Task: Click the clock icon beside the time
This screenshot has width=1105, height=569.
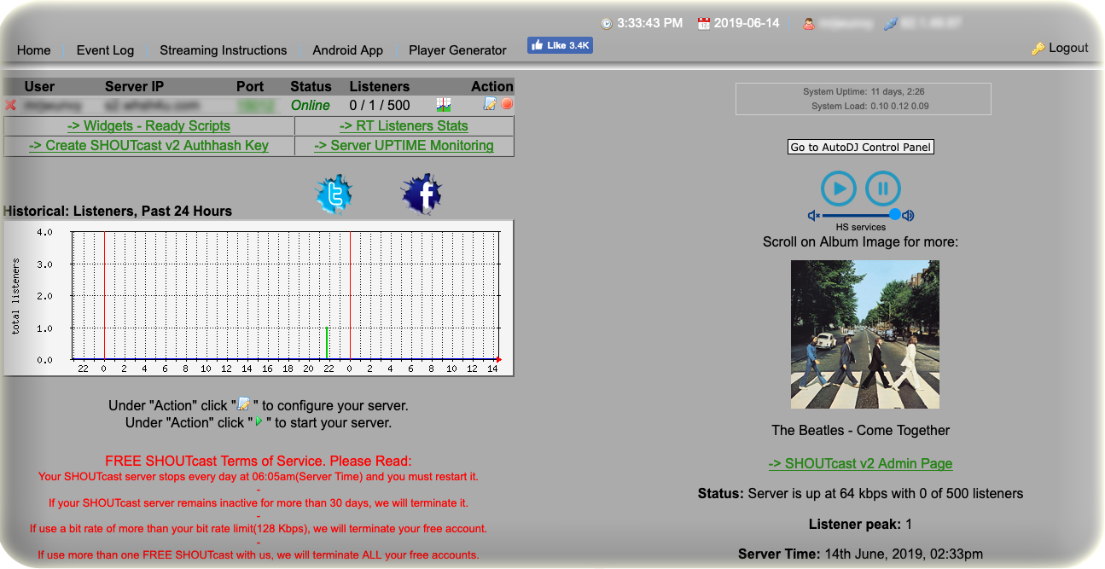Action: pos(607,24)
